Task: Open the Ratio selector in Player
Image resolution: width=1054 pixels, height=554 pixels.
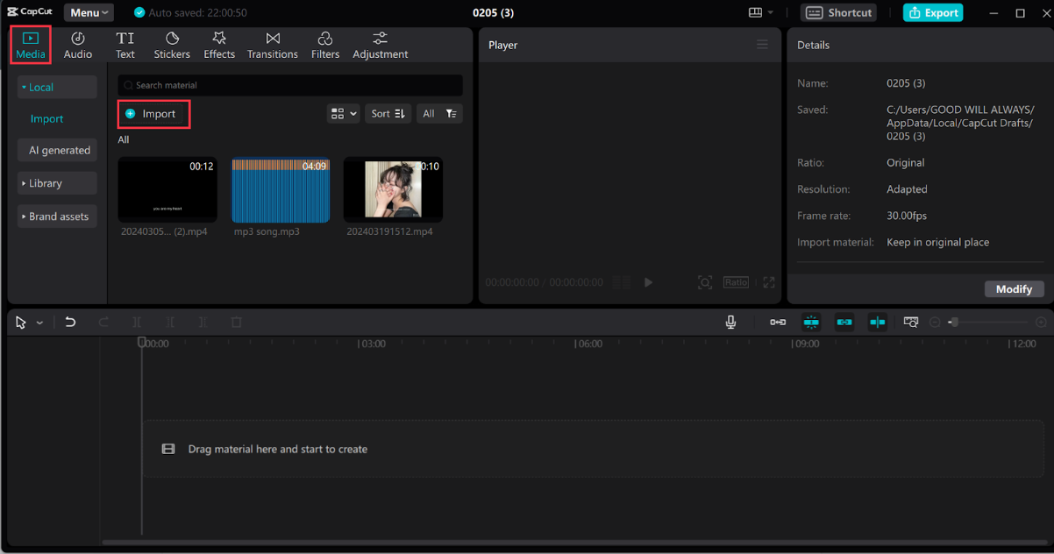Action: (736, 282)
